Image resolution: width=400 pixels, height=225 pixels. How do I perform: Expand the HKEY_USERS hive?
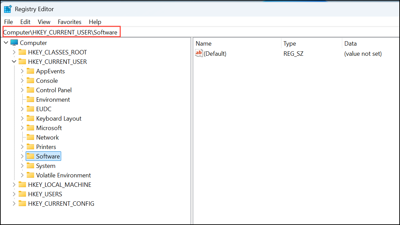pyautogui.click(x=14, y=194)
